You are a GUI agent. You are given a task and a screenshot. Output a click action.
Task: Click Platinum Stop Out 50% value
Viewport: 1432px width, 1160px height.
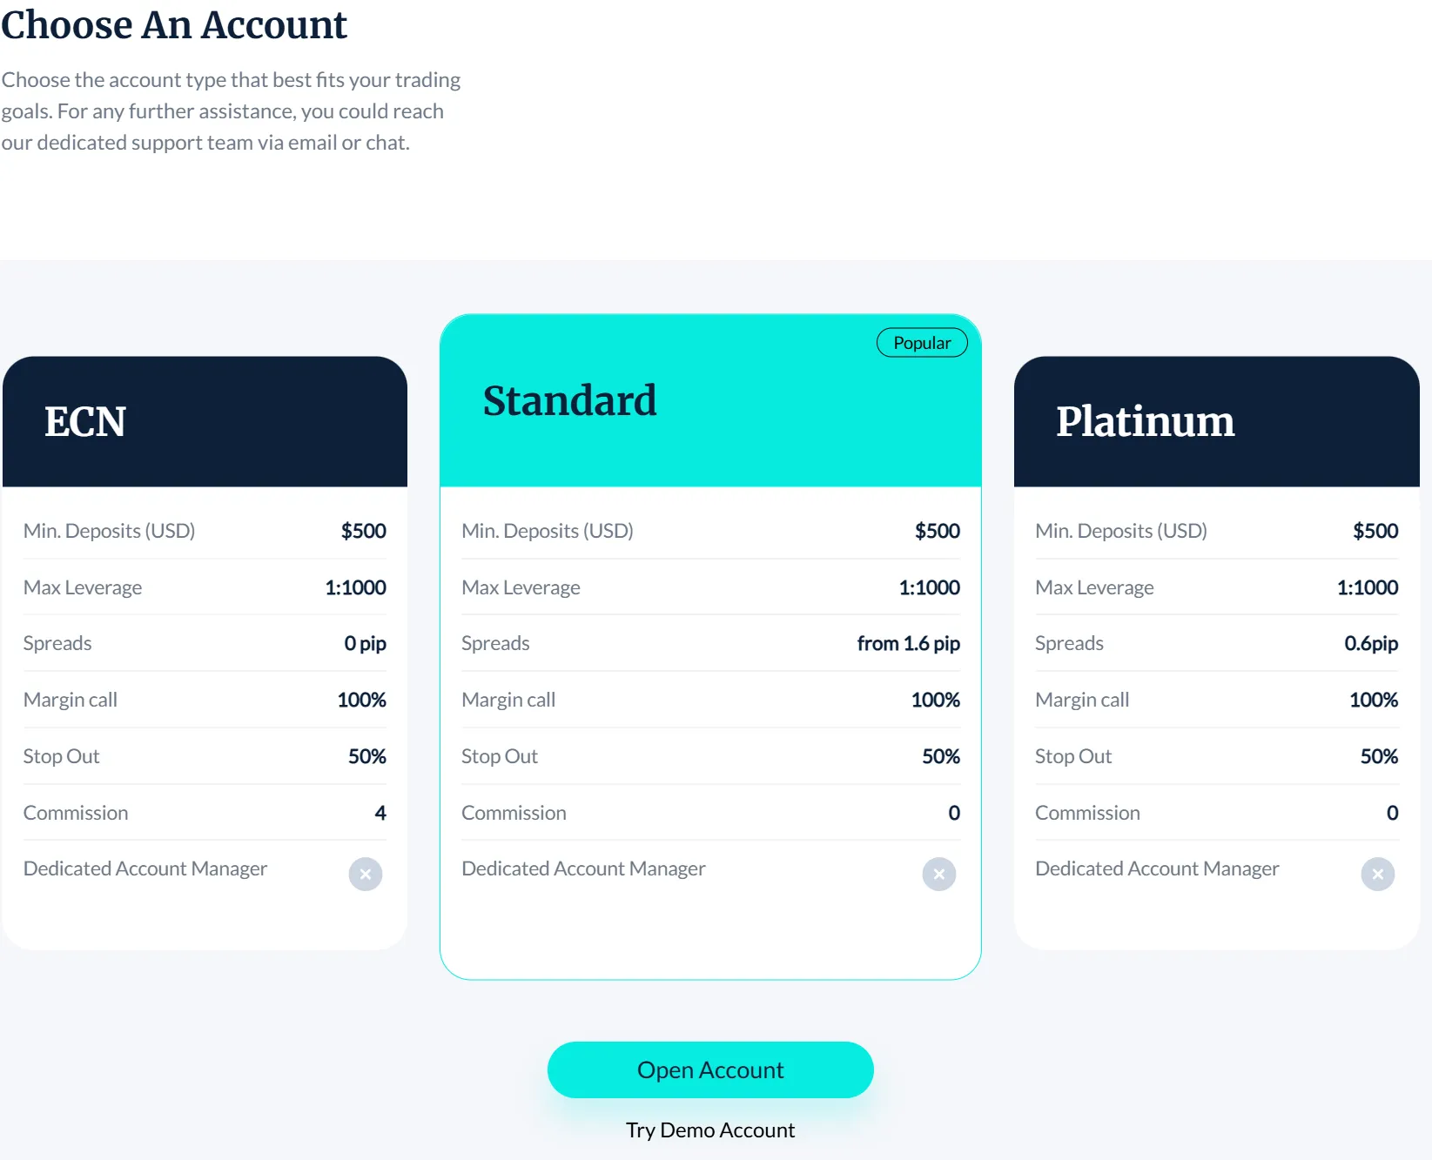click(x=1378, y=756)
